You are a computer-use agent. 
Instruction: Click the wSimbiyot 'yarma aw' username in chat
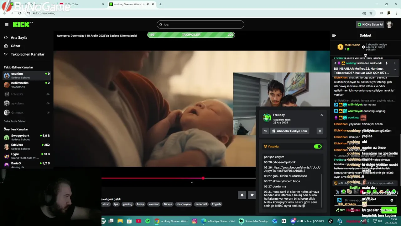(355, 105)
